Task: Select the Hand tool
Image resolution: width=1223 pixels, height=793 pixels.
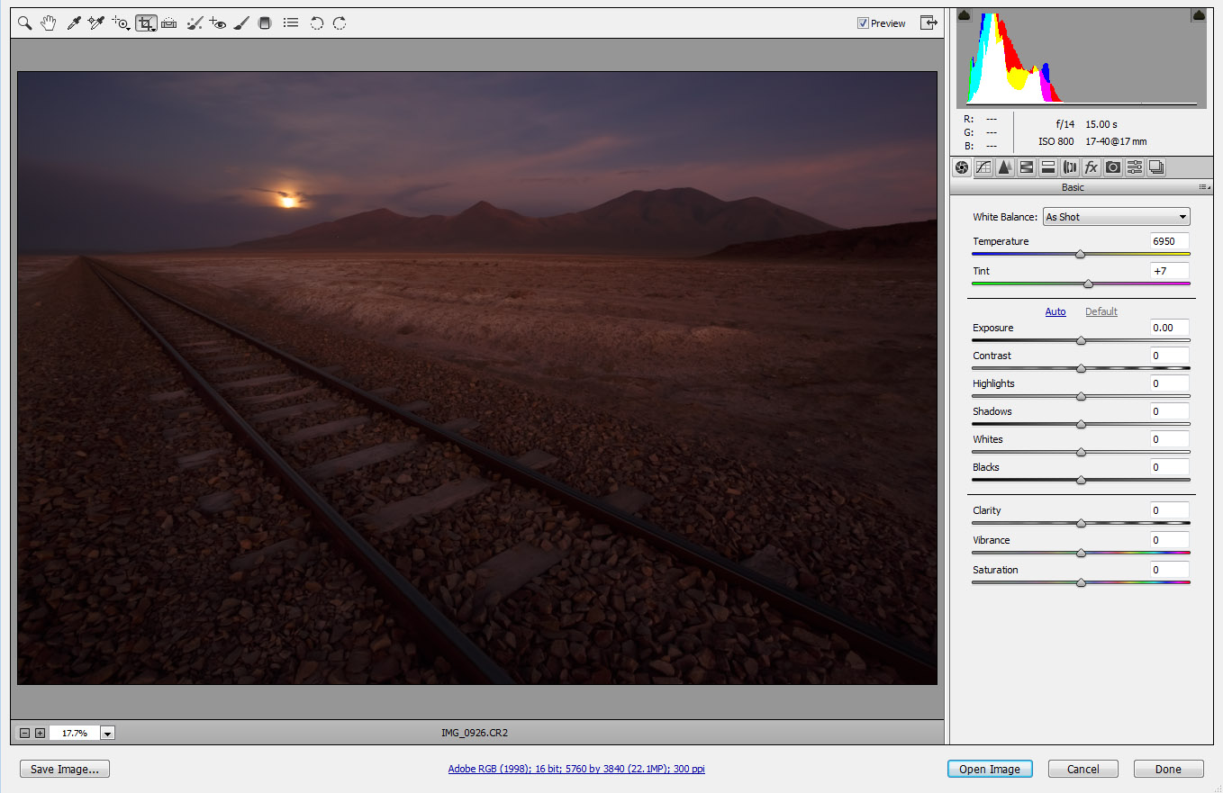Action: coord(49,23)
